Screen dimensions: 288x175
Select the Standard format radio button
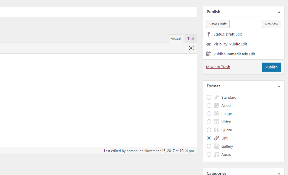[x=209, y=98]
